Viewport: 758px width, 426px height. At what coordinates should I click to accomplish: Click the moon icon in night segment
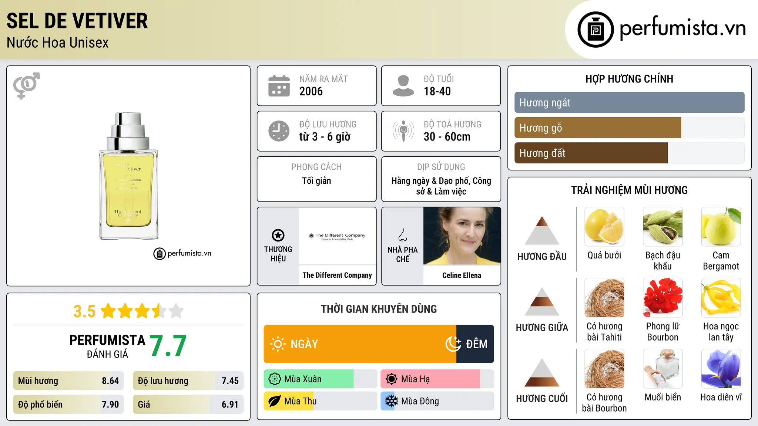(x=453, y=344)
